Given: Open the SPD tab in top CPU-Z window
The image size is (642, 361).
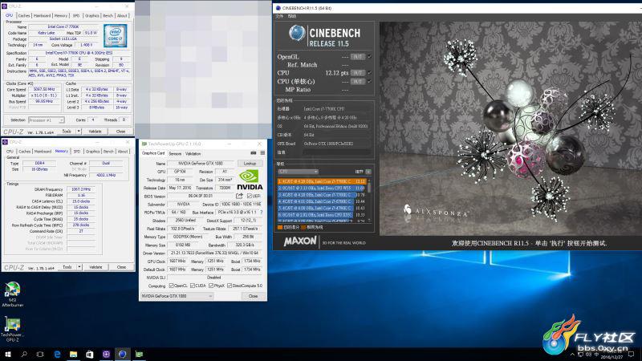Looking at the screenshot, I should point(76,15).
